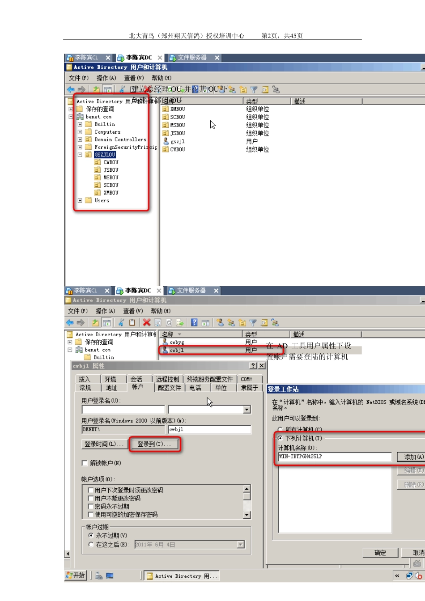Toggle console tree icon in lower toolbar
The width and height of the screenshot is (425, 601).
pyautogui.click(x=106, y=322)
